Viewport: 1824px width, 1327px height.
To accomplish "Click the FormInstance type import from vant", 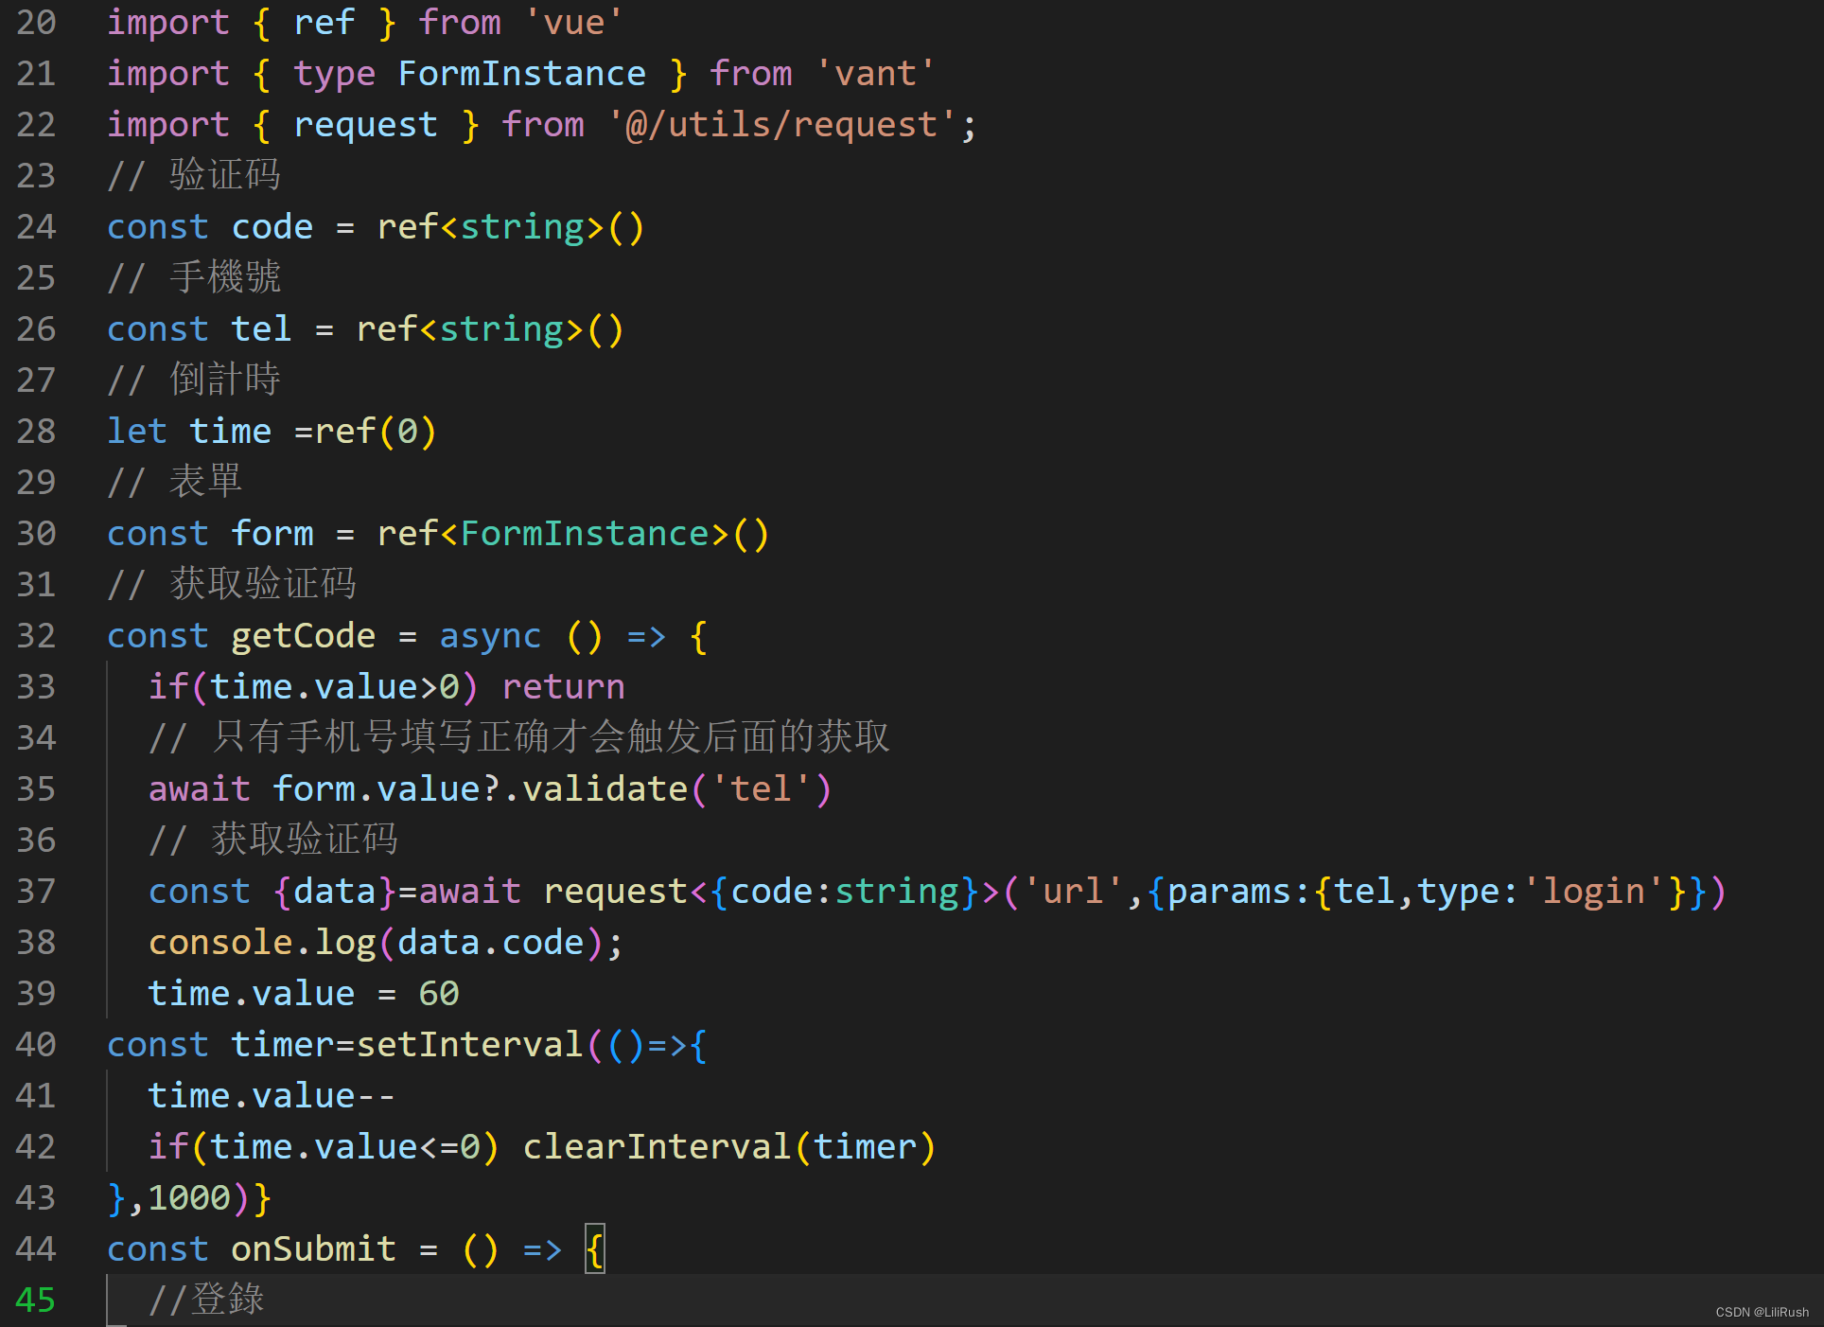I will [521, 73].
